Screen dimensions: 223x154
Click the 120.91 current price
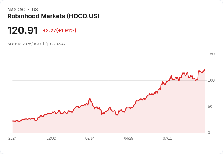23,30
